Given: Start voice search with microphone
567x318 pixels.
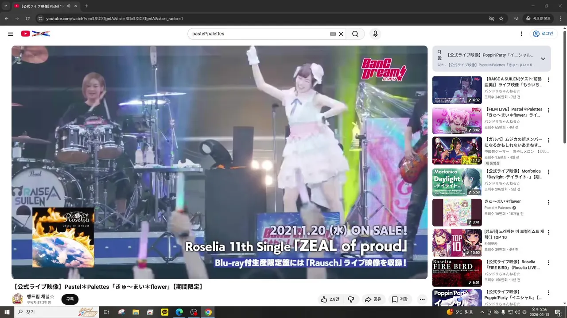Looking at the screenshot, I should click(375, 34).
